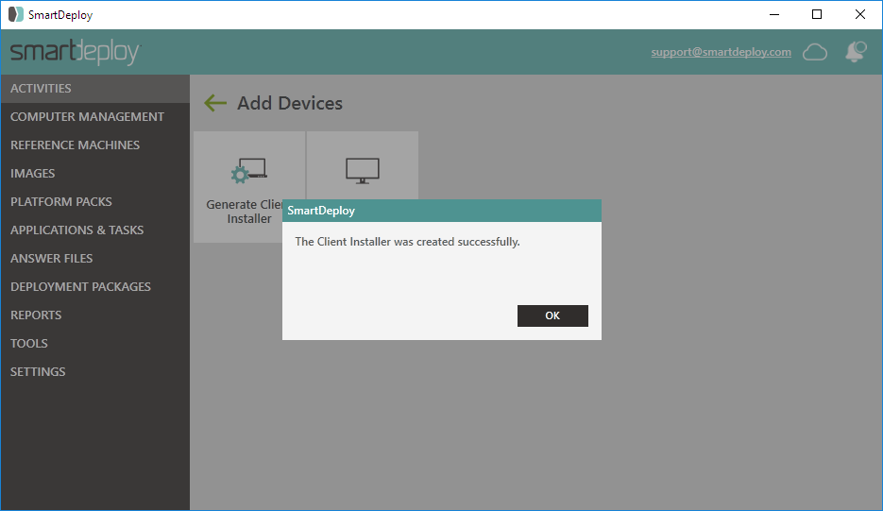883x511 pixels.
Task: Click the 'Client Installer was created successfully' message
Action: (407, 242)
